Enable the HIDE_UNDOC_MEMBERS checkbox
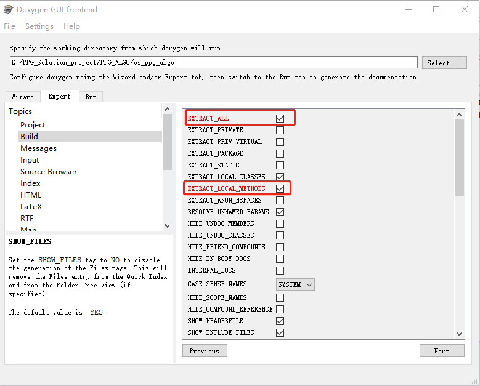 click(x=280, y=223)
